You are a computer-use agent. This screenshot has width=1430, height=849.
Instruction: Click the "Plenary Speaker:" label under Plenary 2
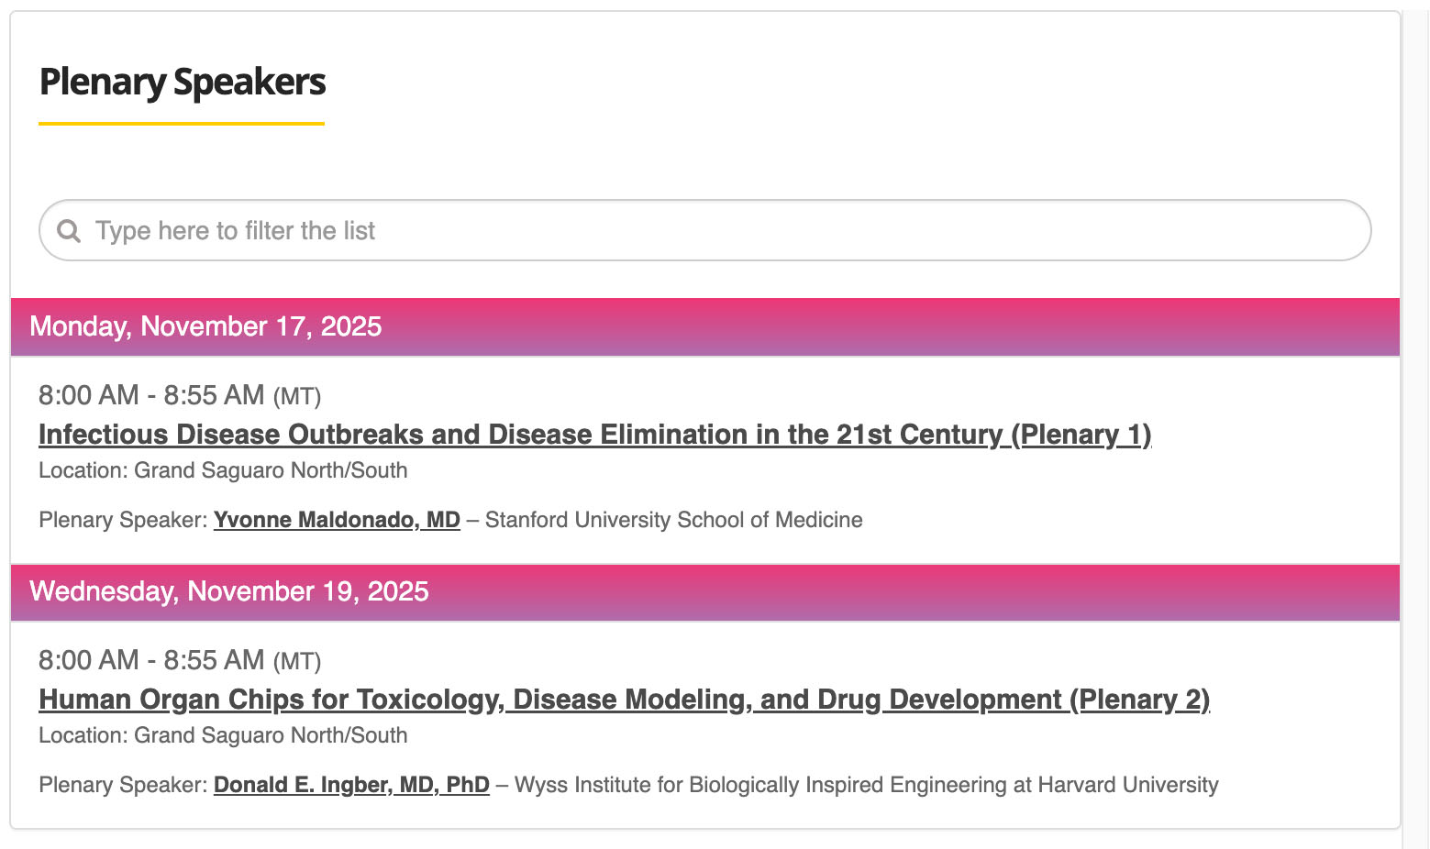pyautogui.click(x=123, y=785)
